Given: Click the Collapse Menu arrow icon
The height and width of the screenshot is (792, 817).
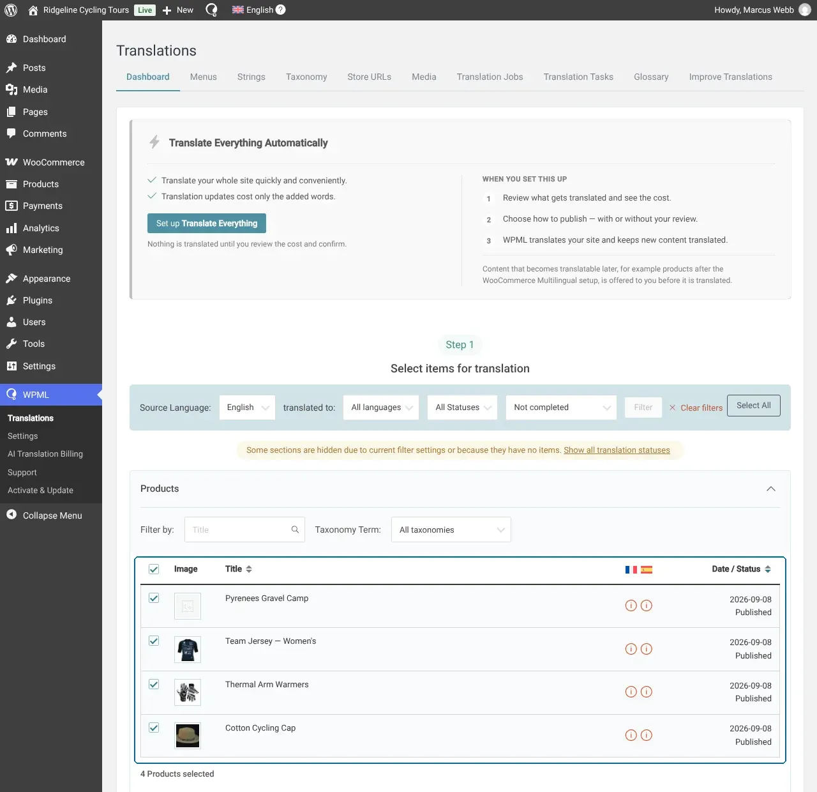Looking at the screenshot, I should 11,515.
